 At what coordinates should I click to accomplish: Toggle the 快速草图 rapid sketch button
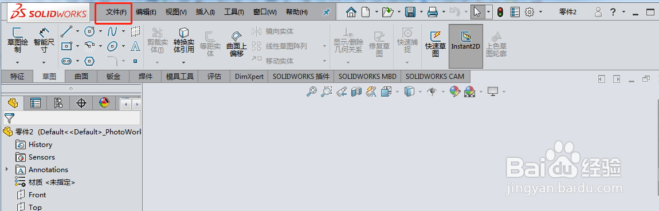tap(436, 43)
